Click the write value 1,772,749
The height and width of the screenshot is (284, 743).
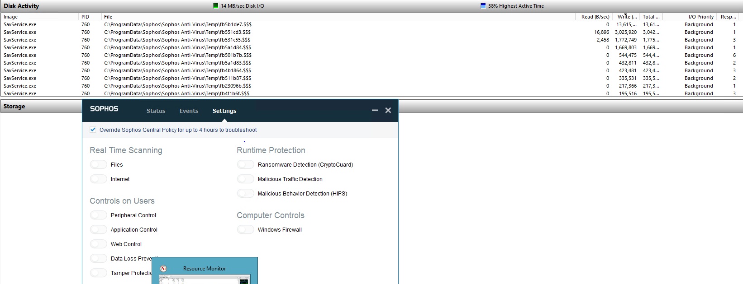[626, 40]
